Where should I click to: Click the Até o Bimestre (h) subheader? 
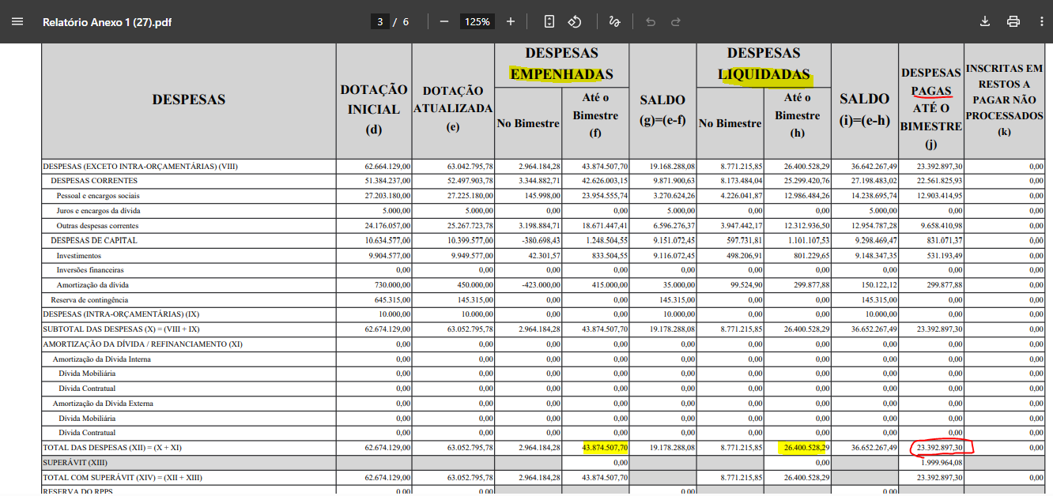point(797,115)
